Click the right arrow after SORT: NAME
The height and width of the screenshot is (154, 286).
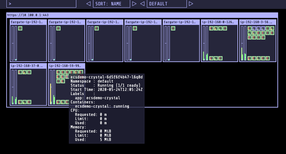(x=134, y=4)
